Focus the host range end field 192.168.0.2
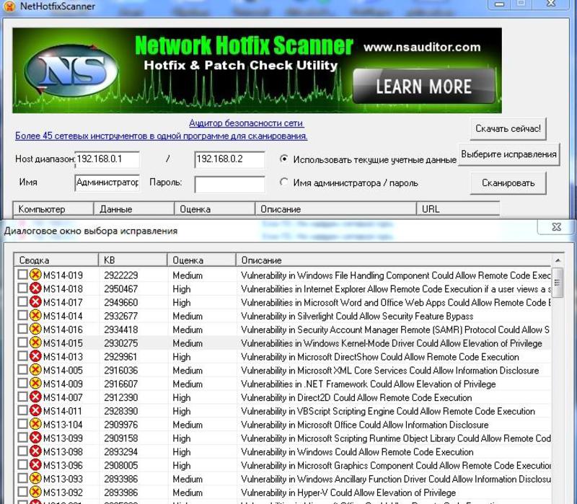 click(x=229, y=159)
